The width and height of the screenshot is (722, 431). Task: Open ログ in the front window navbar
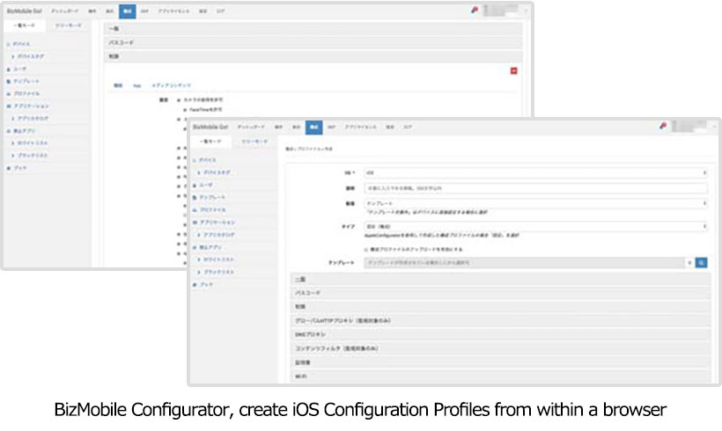click(x=408, y=127)
